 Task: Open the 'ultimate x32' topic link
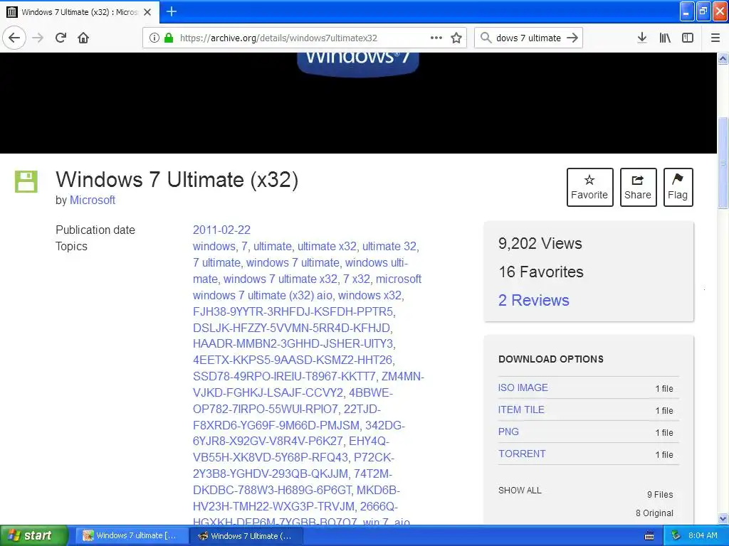pyautogui.click(x=327, y=246)
